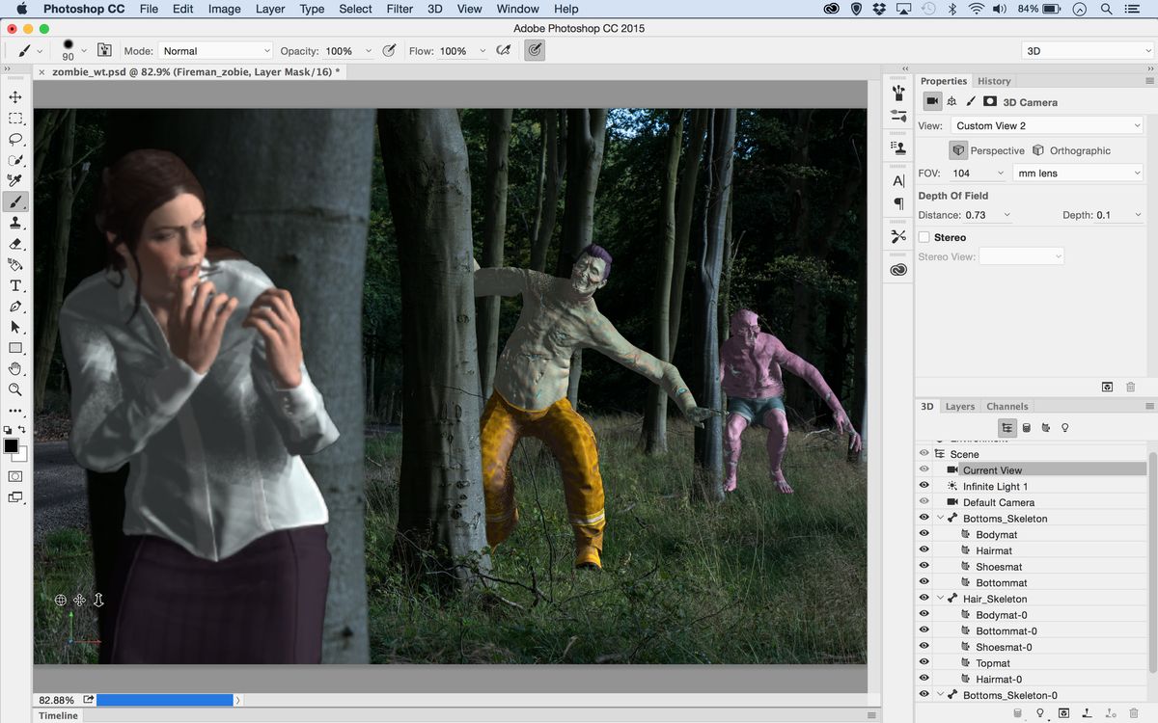Select the Clone Stamp tool
Image resolution: width=1158 pixels, height=723 pixels.
(14, 223)
